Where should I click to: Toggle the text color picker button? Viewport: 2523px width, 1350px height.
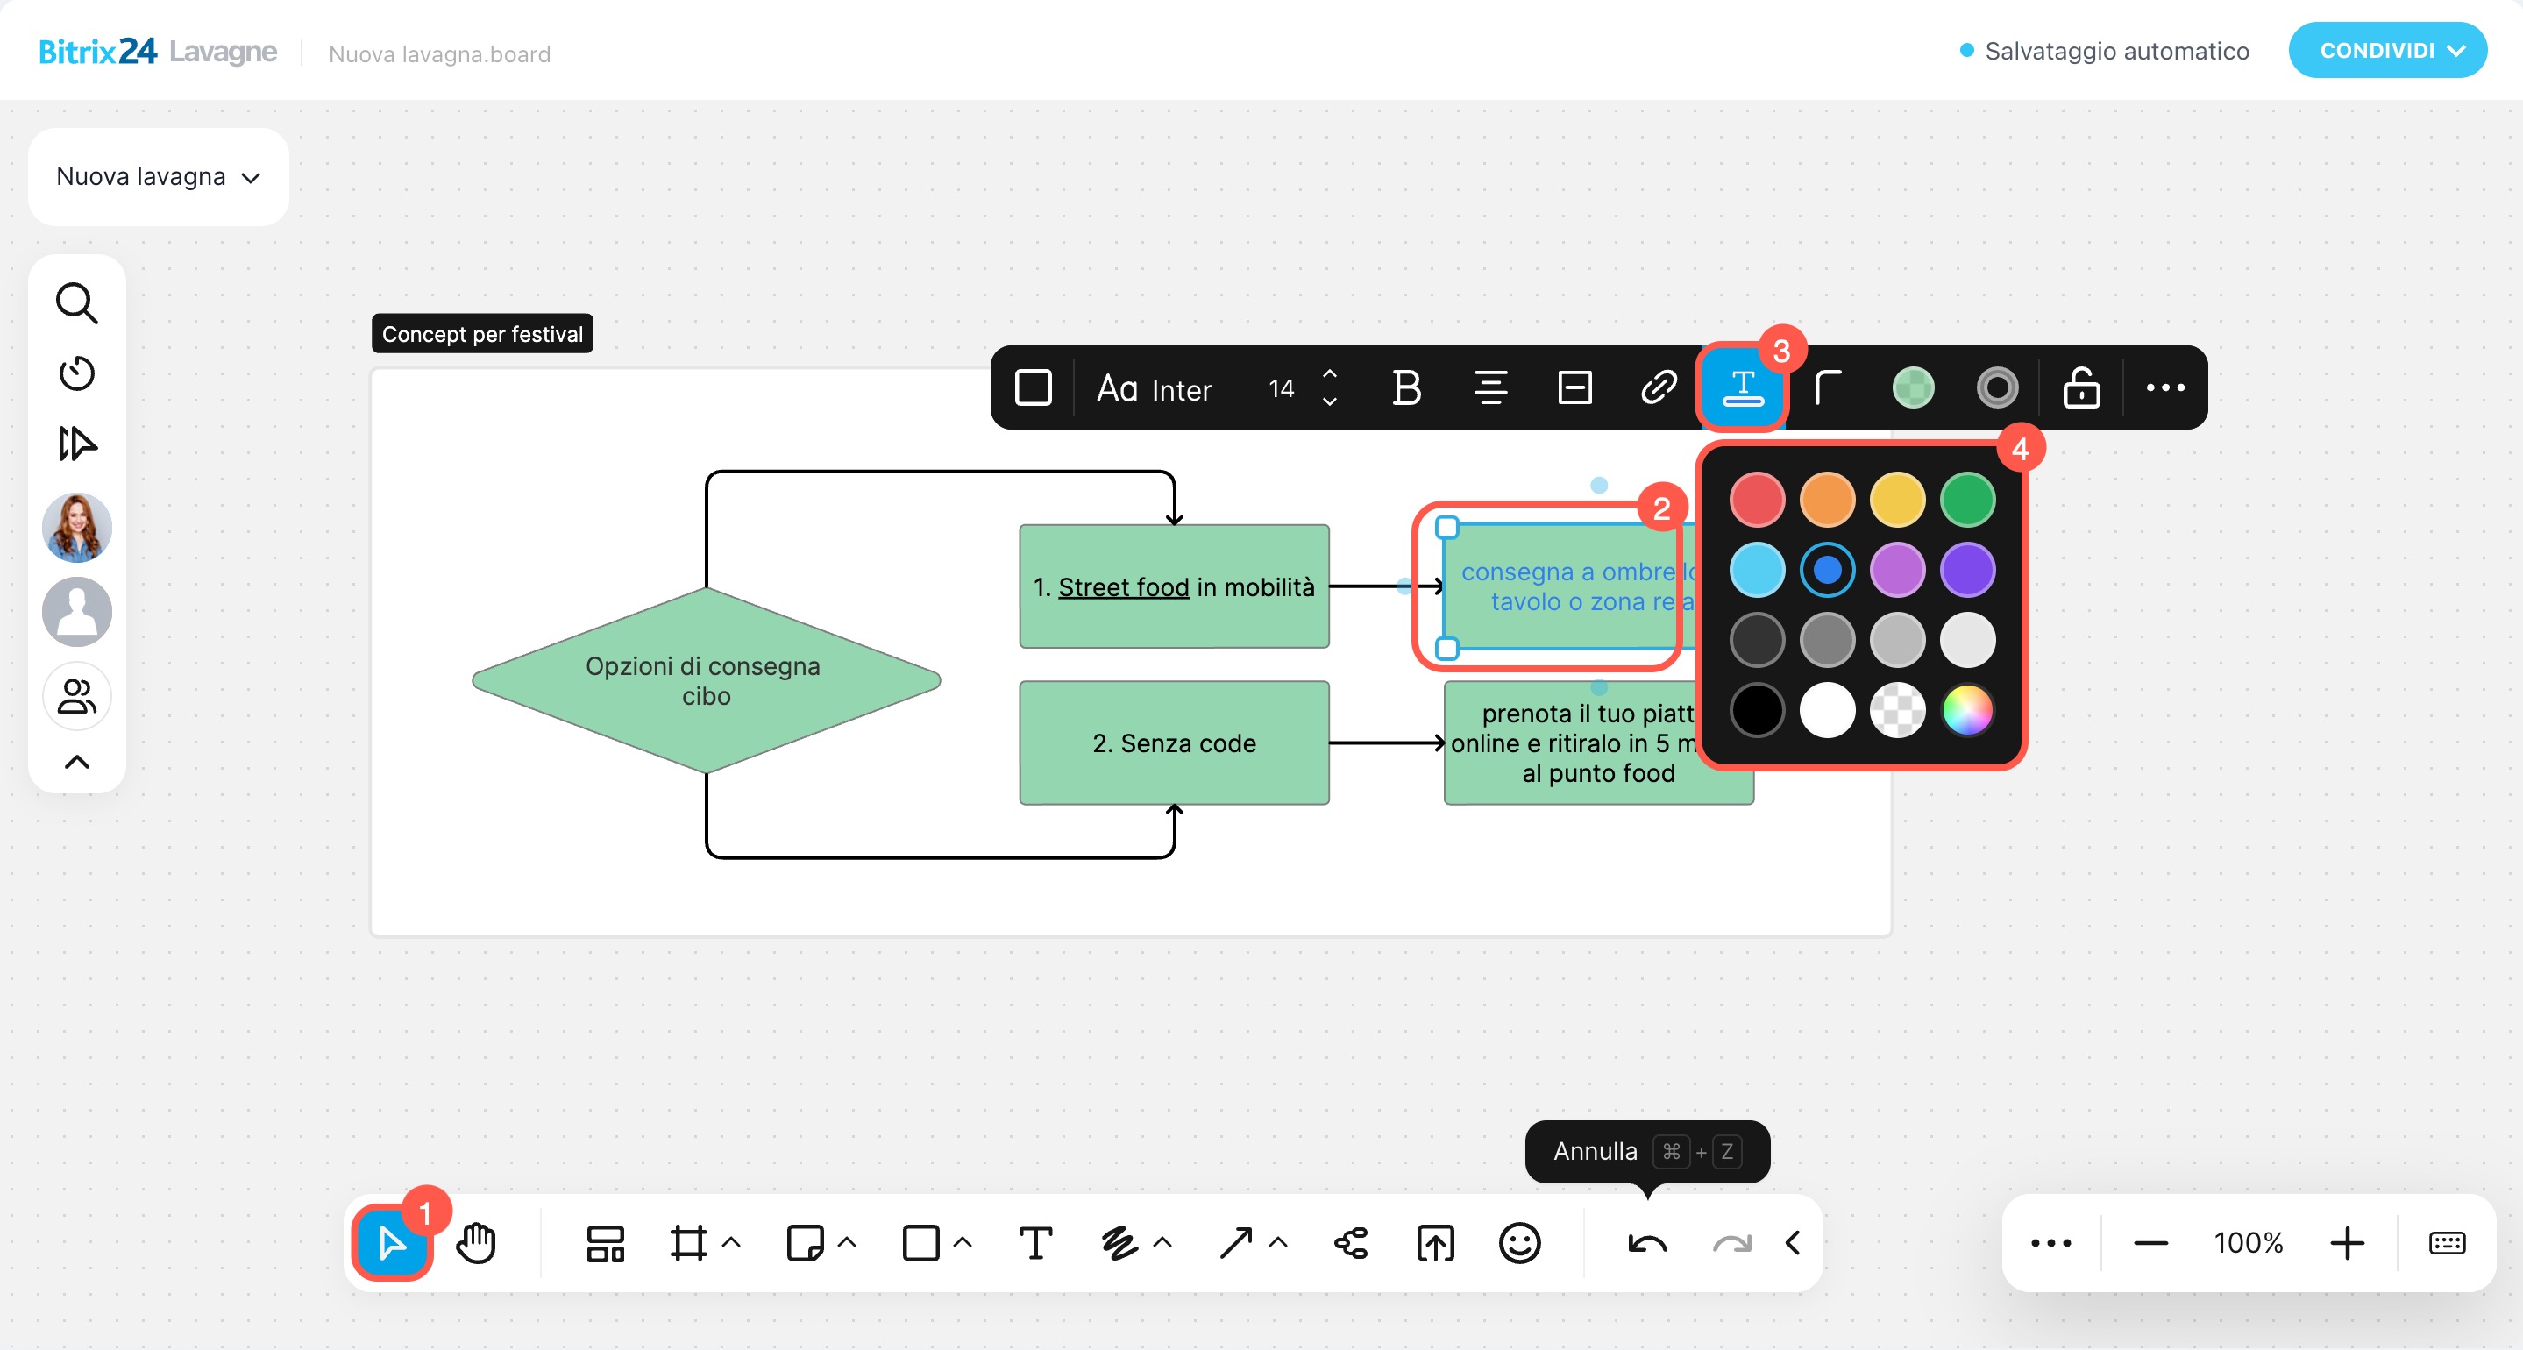pyautogui.click(x=1743, y=388)
